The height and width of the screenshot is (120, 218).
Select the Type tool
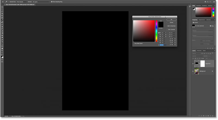[2, 42]
